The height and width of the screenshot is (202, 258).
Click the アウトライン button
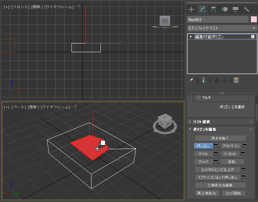coord(231,146)
